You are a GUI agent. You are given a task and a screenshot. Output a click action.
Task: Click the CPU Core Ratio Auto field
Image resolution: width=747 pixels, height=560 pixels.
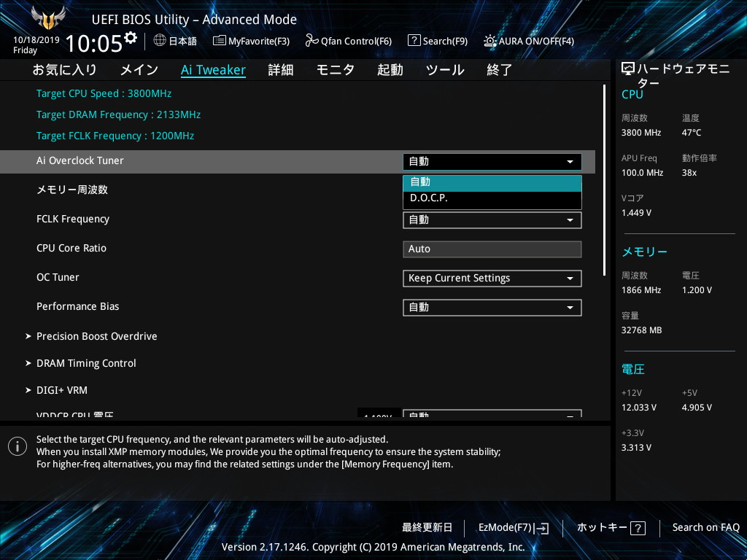[x=492, y=249]
